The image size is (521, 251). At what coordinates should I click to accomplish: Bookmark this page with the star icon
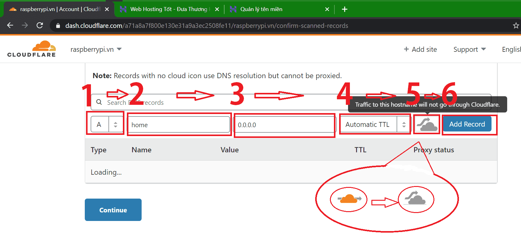[516, 26]
